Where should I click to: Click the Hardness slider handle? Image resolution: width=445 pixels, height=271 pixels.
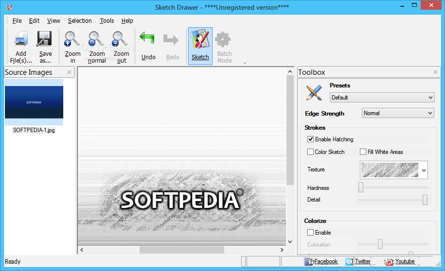pos(361,187)
